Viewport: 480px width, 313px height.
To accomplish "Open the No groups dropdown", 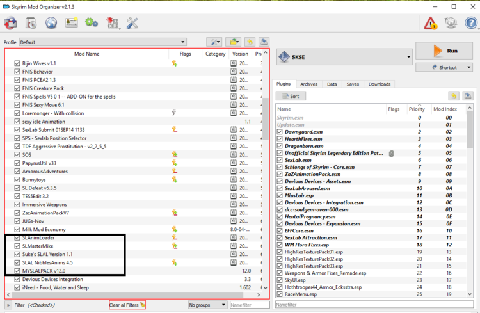I will (207, 305).
